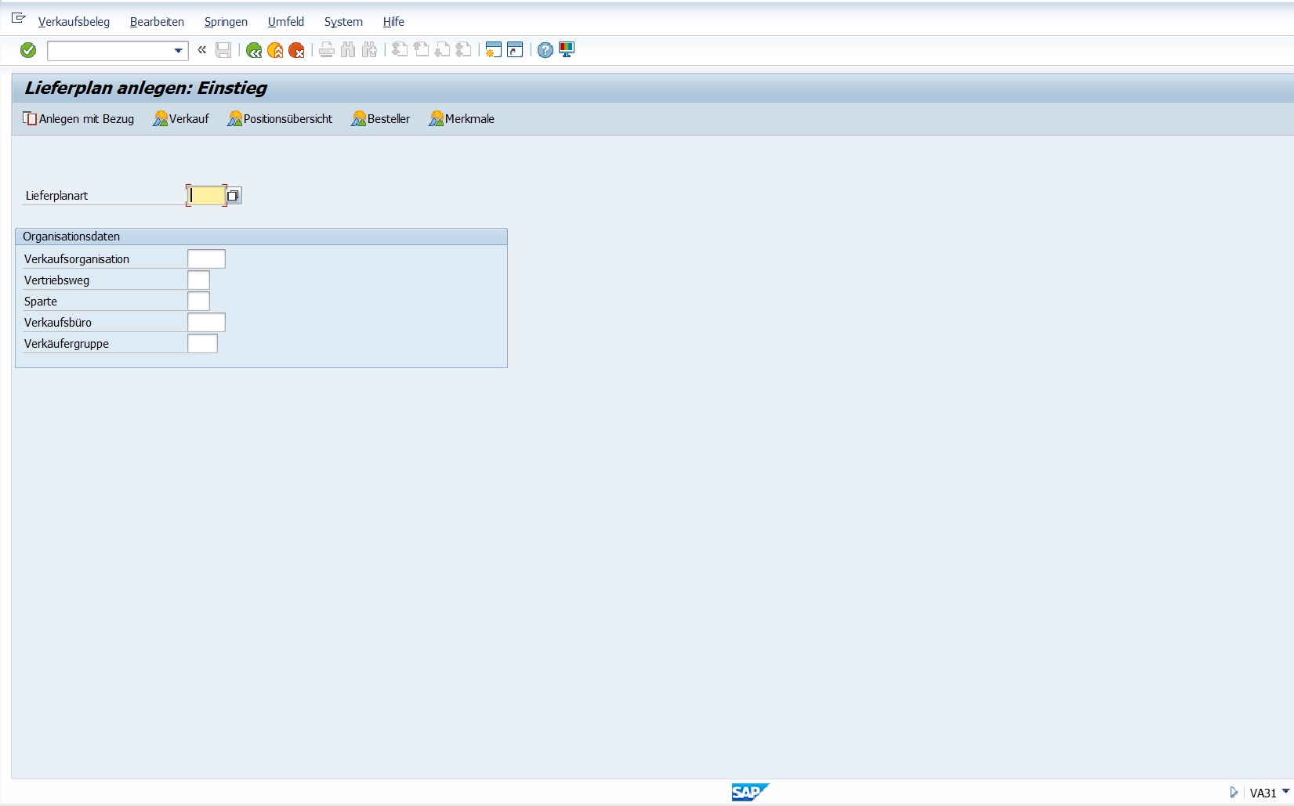Click the window menu icon left of Verkaufsbeleg

19,18
